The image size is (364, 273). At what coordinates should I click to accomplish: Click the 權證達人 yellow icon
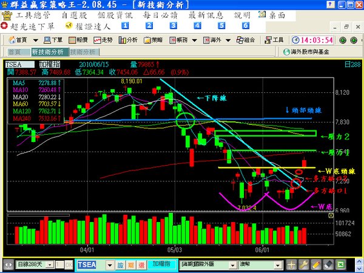point(69,25)
